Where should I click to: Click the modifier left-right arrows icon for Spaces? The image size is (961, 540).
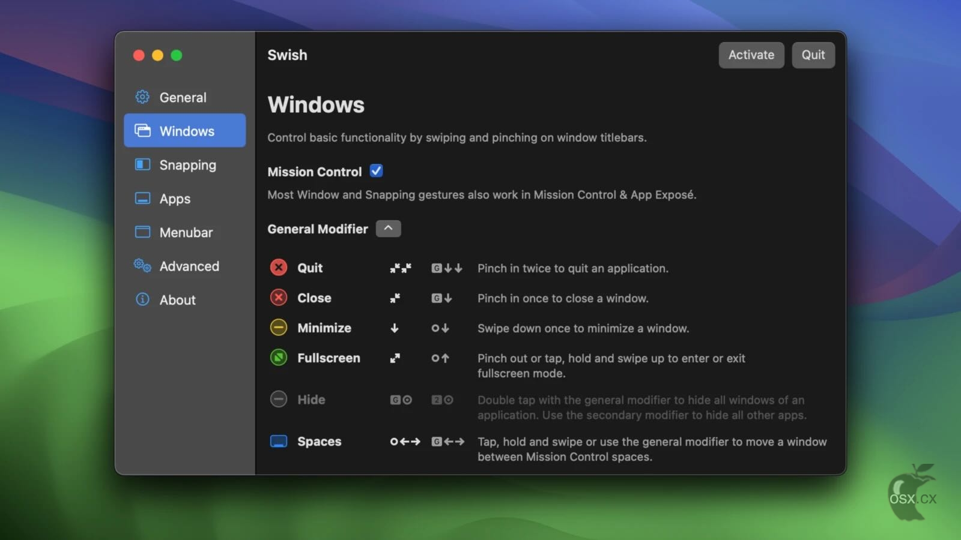click(448, 442)
